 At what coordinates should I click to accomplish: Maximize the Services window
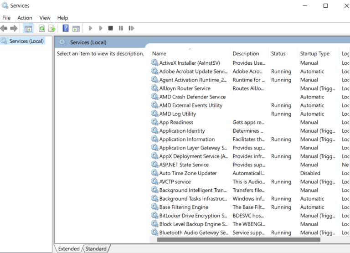pos(326,5)
